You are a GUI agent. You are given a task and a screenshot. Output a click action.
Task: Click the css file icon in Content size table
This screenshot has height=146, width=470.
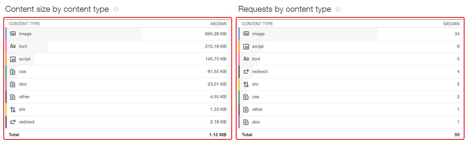[x=13, y=72]
